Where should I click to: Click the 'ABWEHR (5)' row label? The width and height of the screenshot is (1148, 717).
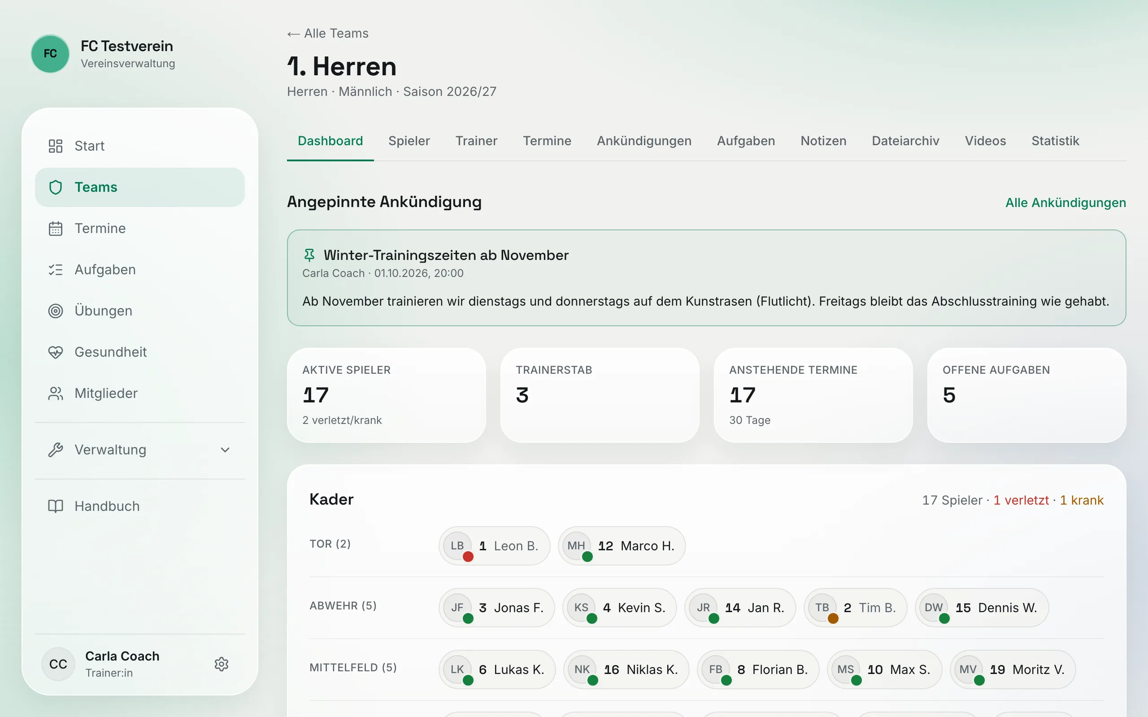click(343, 605)
